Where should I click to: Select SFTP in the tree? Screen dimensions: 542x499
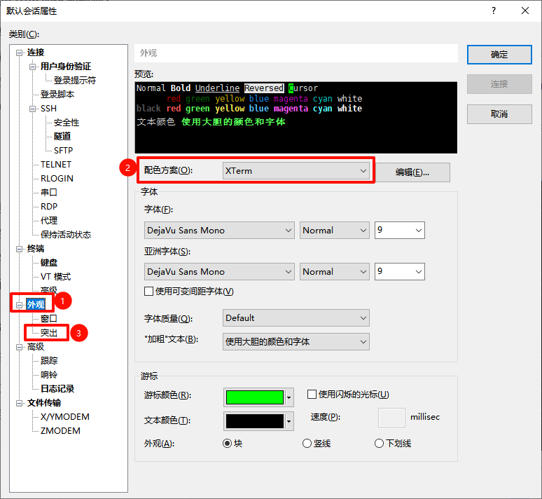(x=63, y=151)
